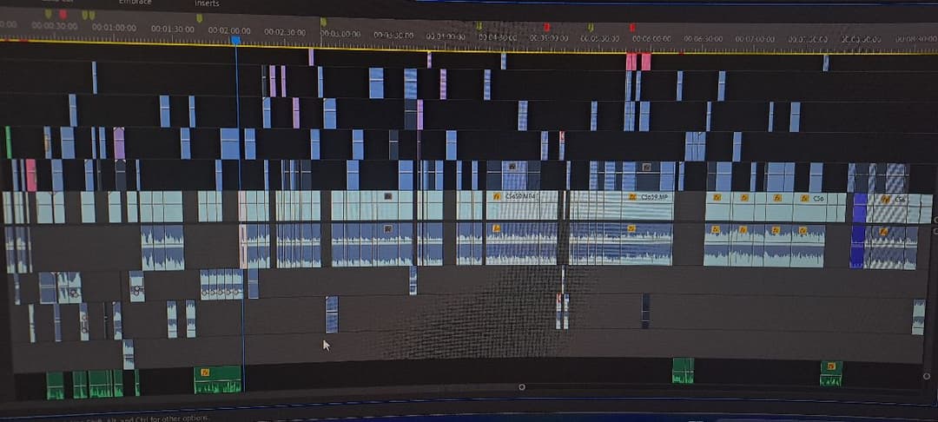Click the fx badge on the green clip at the playhead

205,372
